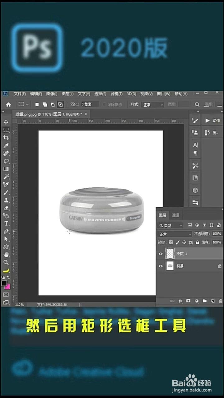Select the Color Replacement brush tool

pos(6,184)
